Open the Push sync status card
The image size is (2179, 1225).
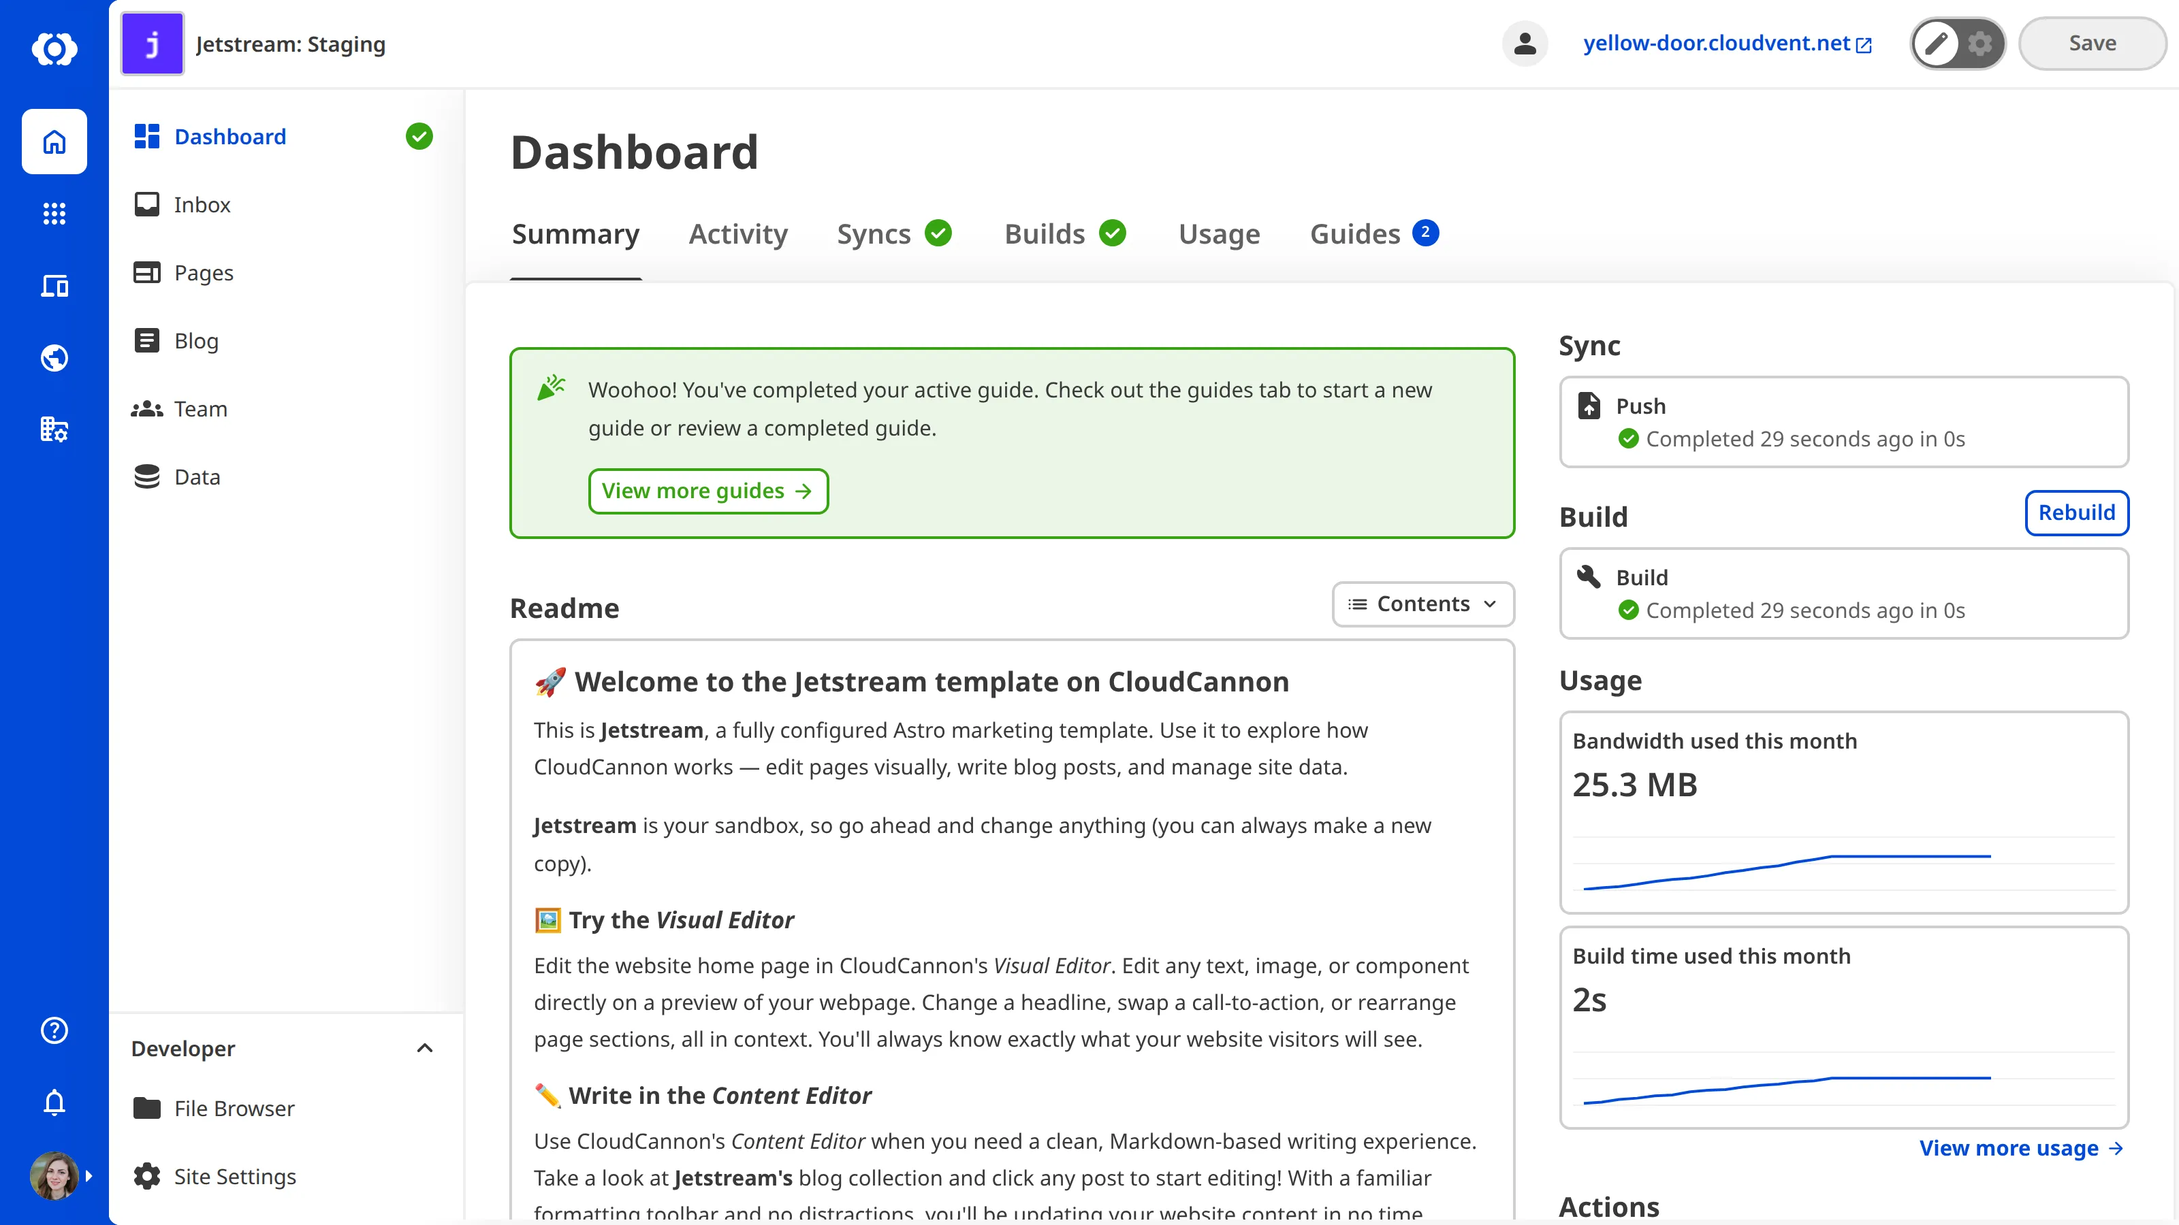[1844, 422]
